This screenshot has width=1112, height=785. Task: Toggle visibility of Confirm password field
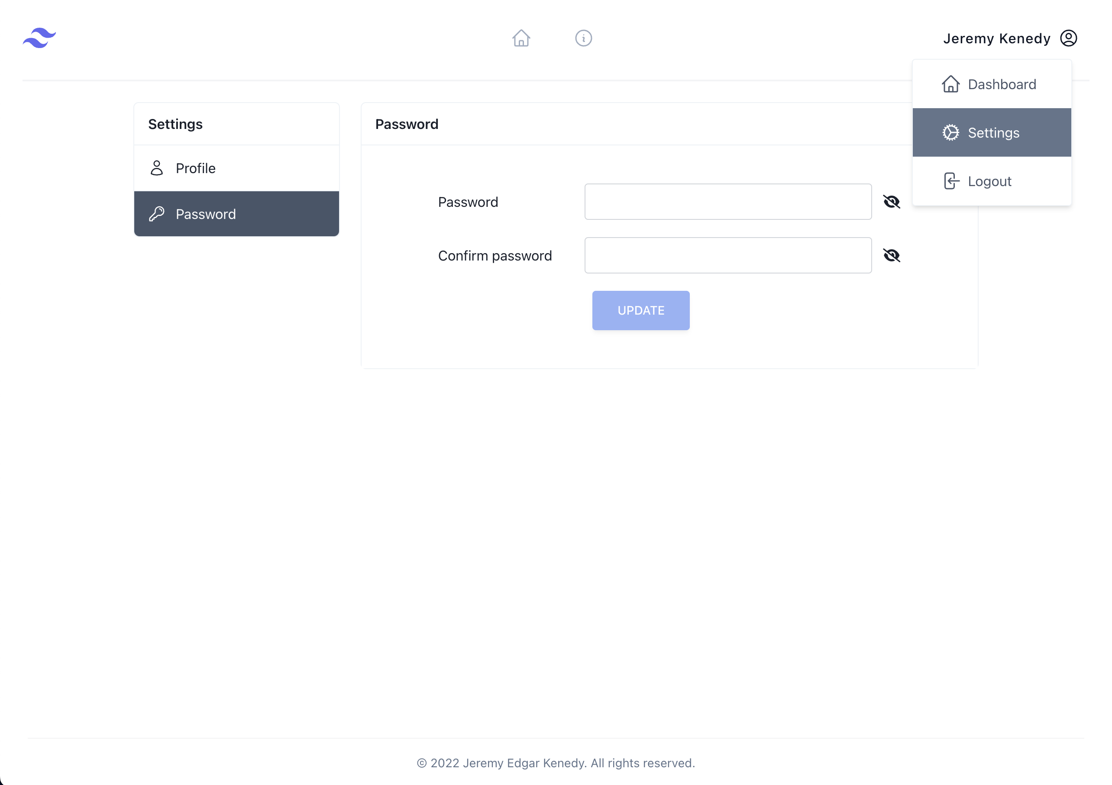(x=891, y=256)
